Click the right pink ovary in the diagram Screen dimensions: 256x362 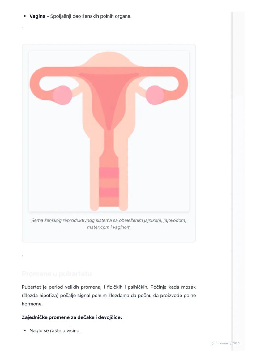tap(155, 95)
